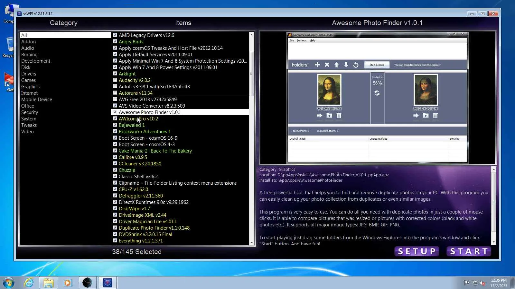This screenshot has width=515, height=289.
Task: Select 'DirectX Runtimes 9.0c v9.29.1962' item
Action: click(154, 202)
